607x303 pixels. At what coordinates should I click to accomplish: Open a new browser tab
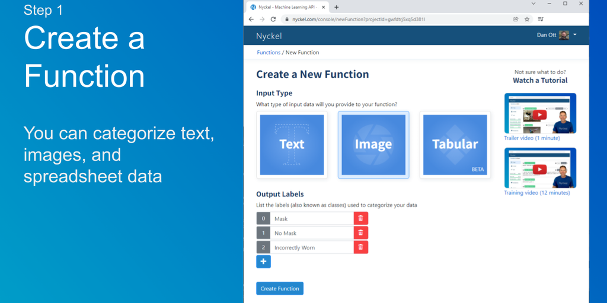click(337, 7)
